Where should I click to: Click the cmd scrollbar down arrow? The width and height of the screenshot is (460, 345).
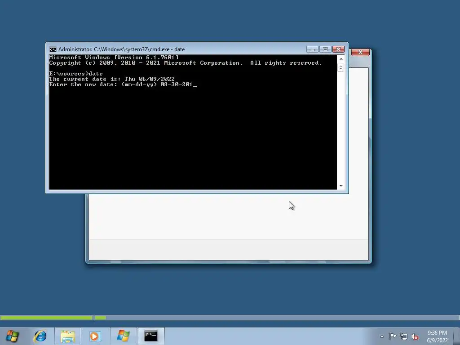[x=341, y=186]
